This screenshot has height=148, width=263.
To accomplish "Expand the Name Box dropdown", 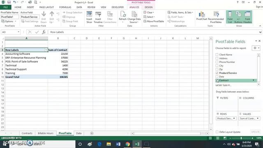I will coord(18,32).
